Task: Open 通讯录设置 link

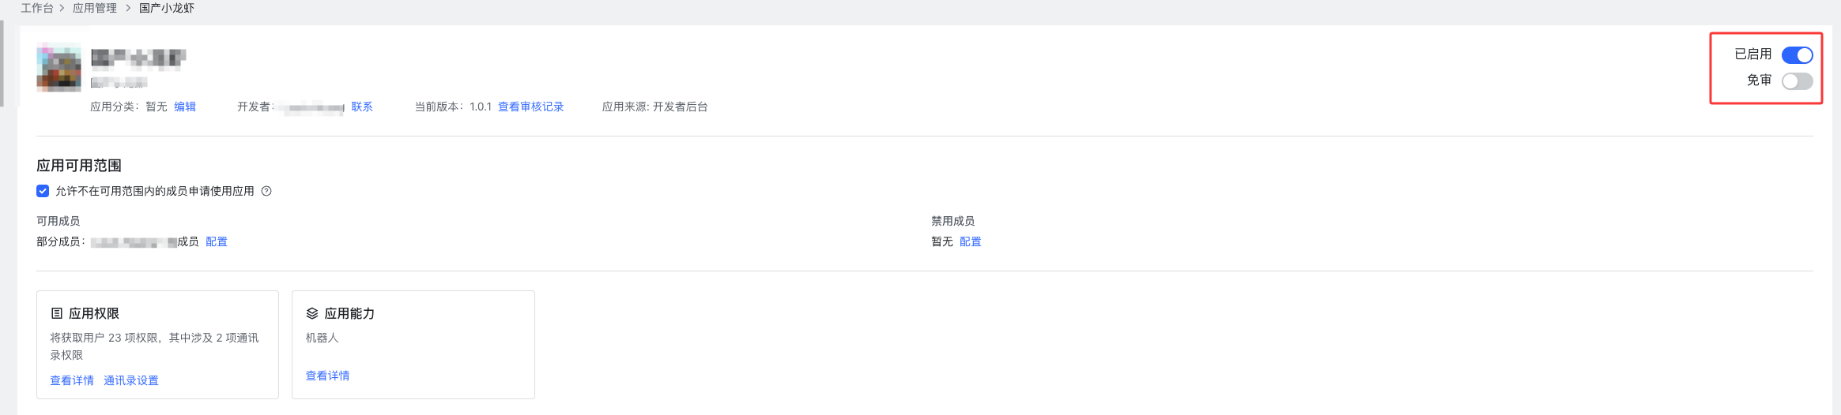Action: pos(131,380)
